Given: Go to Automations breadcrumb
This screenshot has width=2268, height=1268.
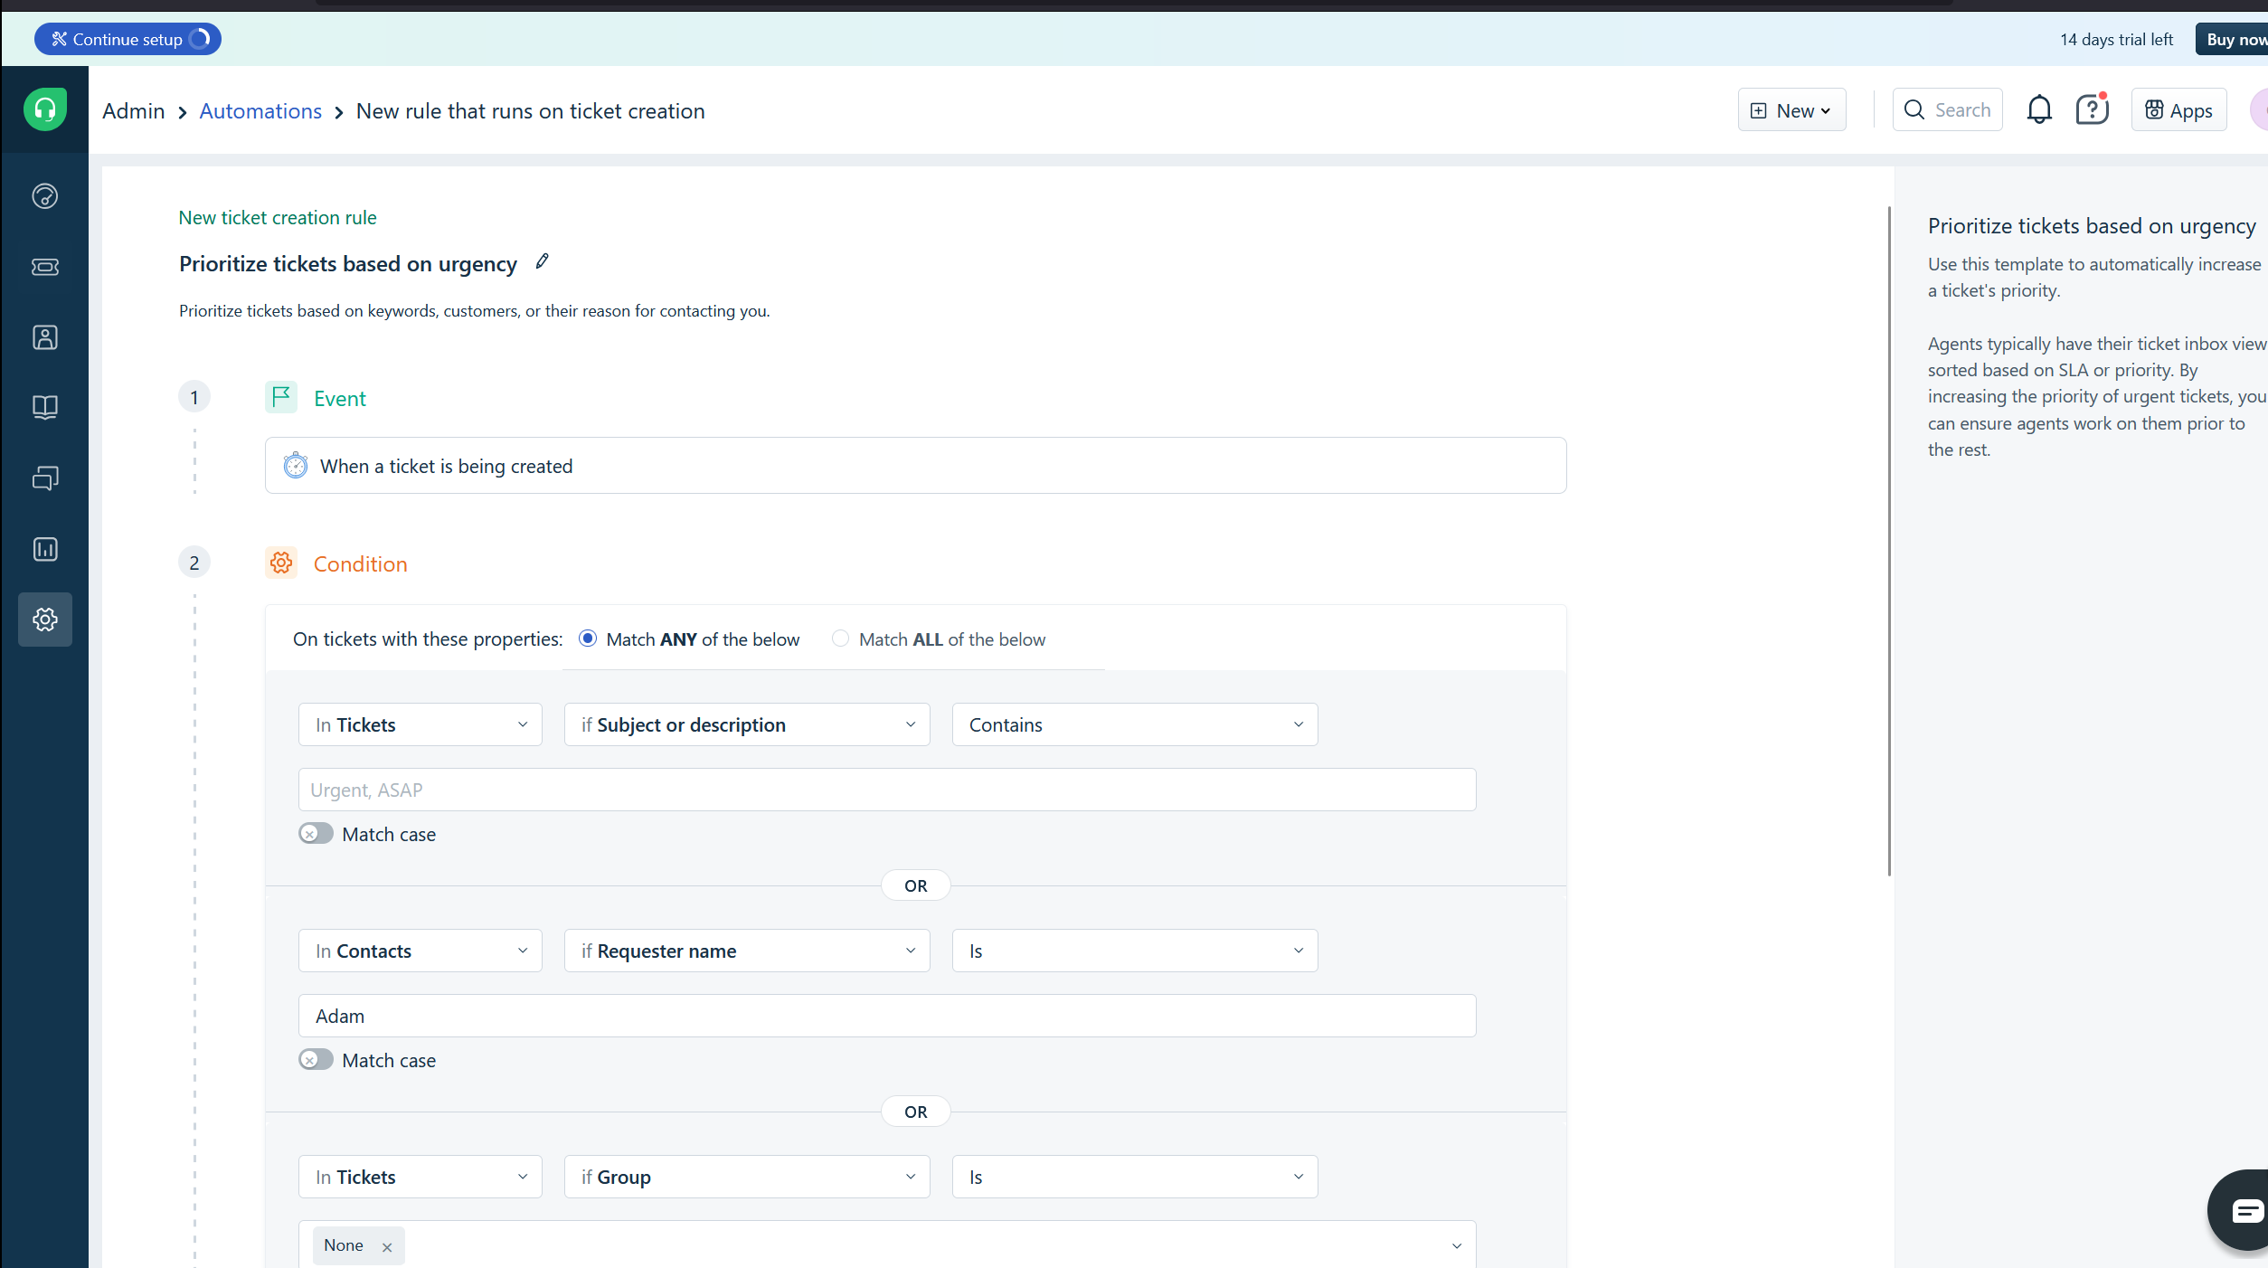Looking at the screenshot, I should [x=260, y=110].
